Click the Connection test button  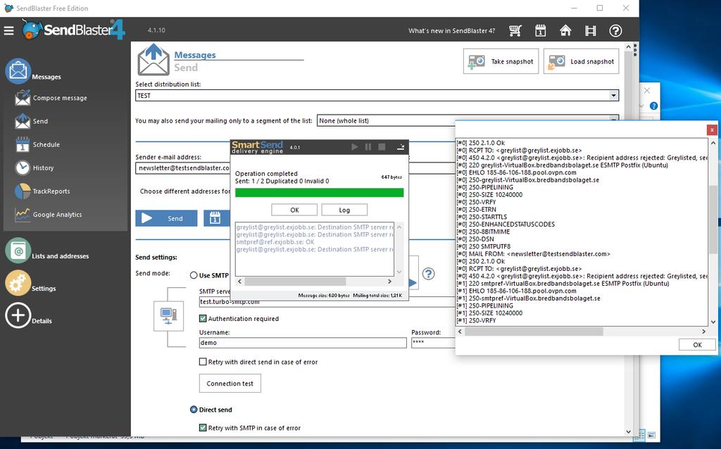[x=230, y=384]
